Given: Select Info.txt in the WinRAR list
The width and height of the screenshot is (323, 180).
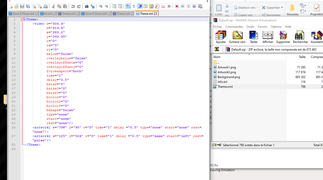Looking at the screenshot, I should point(222,82).
